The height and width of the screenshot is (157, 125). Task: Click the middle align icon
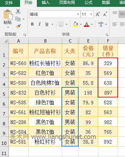pyautogui.click(x=122, y=14)
